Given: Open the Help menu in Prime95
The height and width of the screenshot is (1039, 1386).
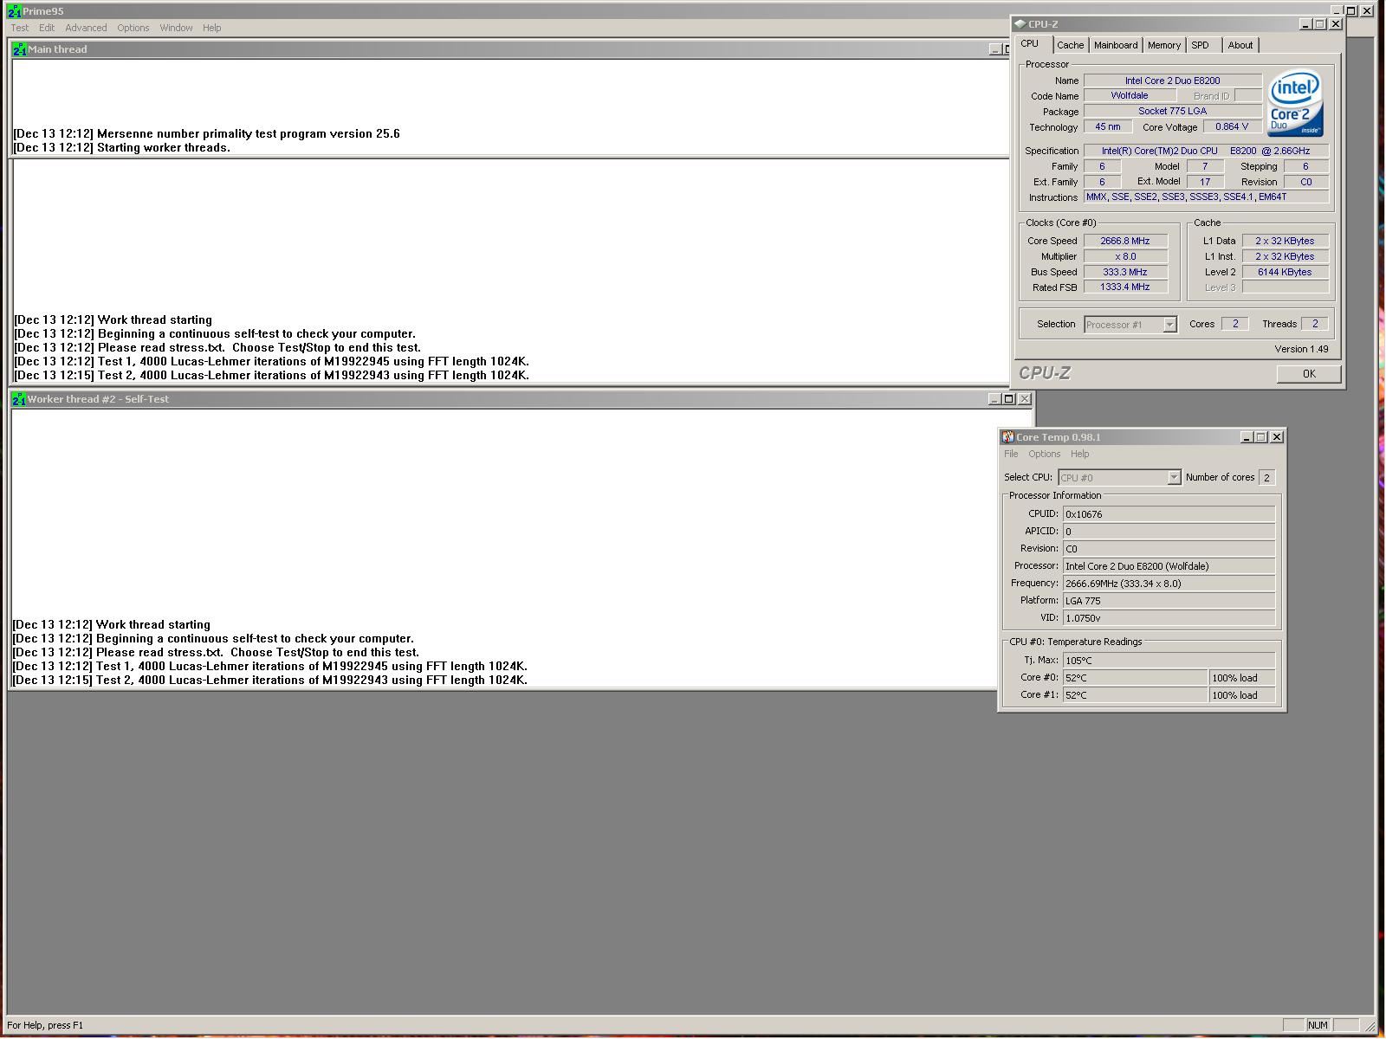Looking at the screenshot, I should coord(212,28).
